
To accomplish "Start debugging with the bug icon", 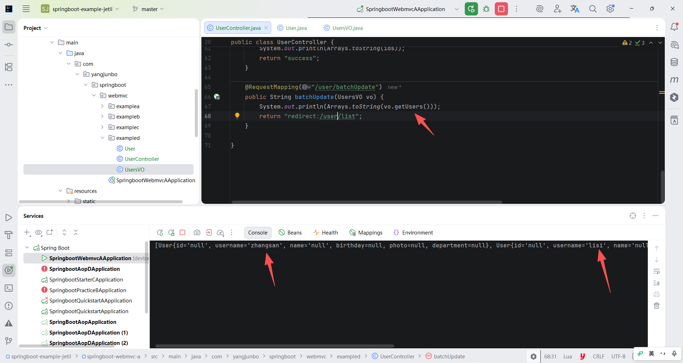I will (x=486, y=9).
